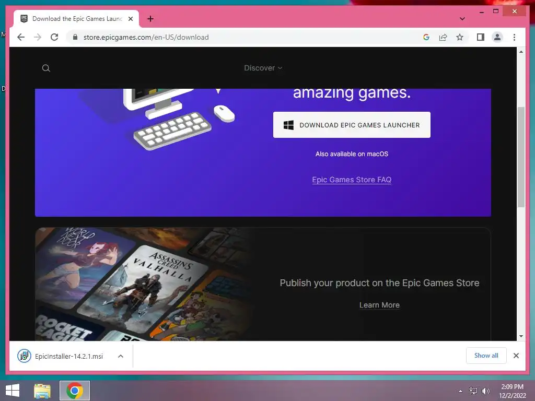The width and height of the screenshot is (535, 401).
Task: Open File Explorer from taskbar
Action: pos(42,391)
